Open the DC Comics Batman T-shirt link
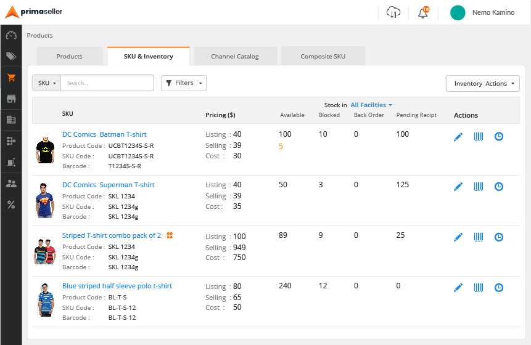This screenshot has height=345, width=531. (104, 134)
